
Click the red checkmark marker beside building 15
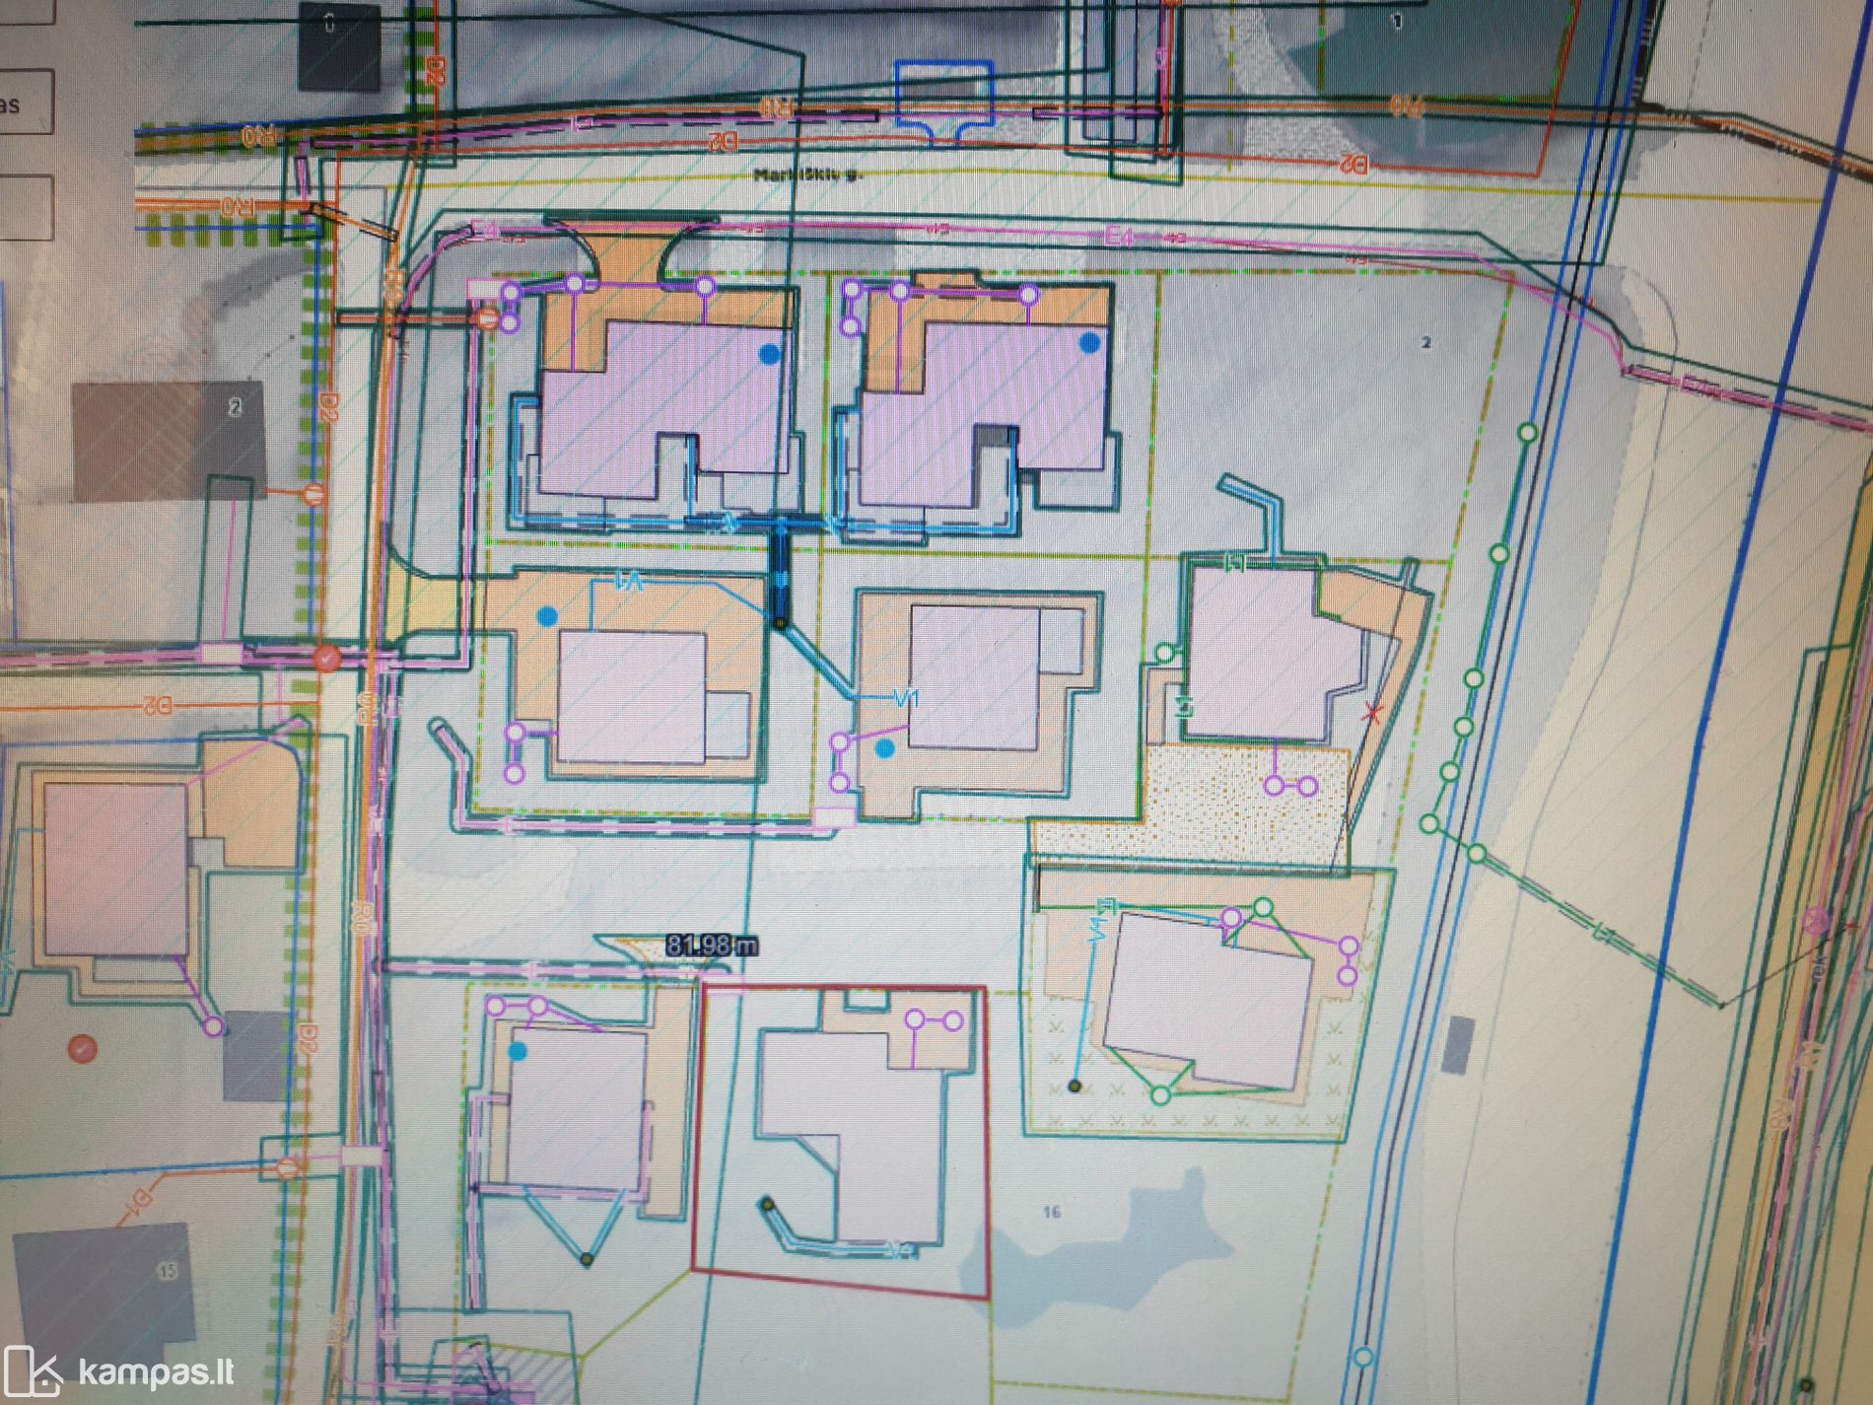coord(83,1048)
